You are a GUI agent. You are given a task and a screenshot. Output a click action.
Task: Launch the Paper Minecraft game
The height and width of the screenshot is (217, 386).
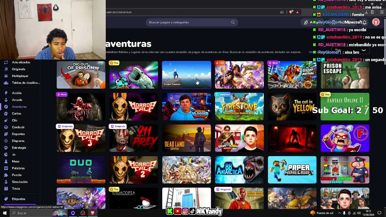292,170
